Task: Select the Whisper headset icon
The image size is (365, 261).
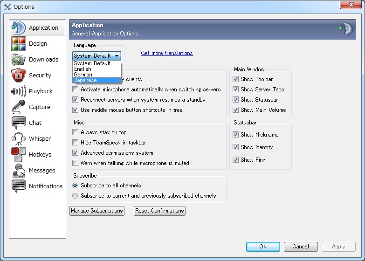Action: (x=19, y=139)
